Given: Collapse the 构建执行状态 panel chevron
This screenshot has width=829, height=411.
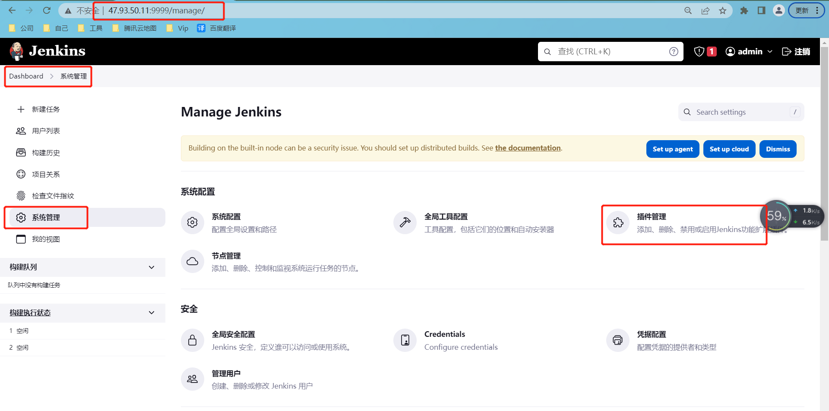Looking at the screenshot, I should pos(152,313).
